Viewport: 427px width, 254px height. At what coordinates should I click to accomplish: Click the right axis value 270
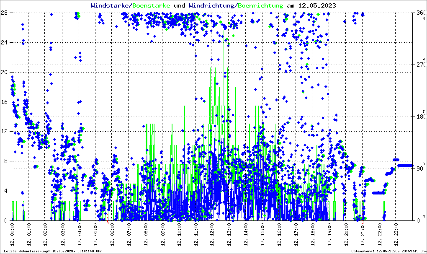(x=421, y=65)
